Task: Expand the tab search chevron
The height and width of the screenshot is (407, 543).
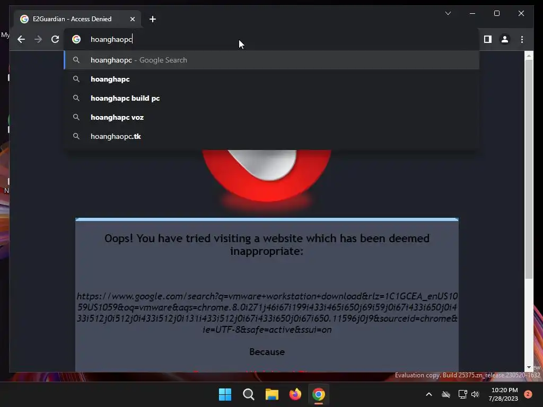Action: click(x=448, y=13)
